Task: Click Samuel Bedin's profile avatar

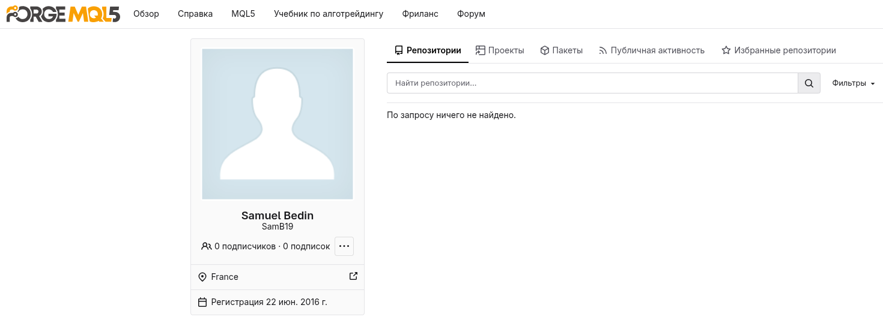Action: pyautogui.click(x=278, y=124)
